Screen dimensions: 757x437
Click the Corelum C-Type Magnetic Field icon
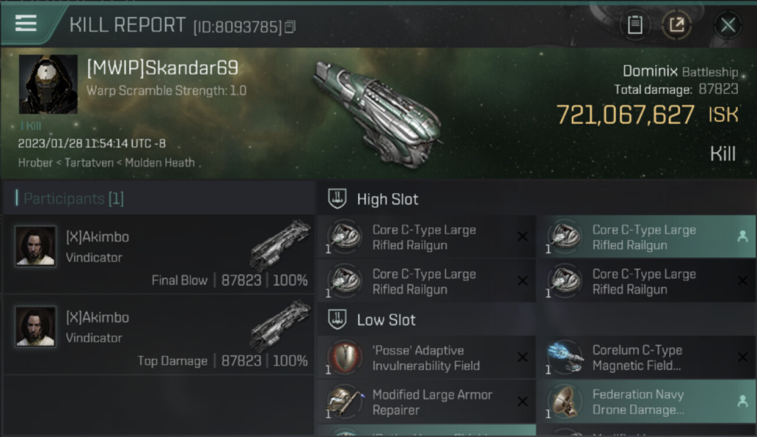pos(565,358)
